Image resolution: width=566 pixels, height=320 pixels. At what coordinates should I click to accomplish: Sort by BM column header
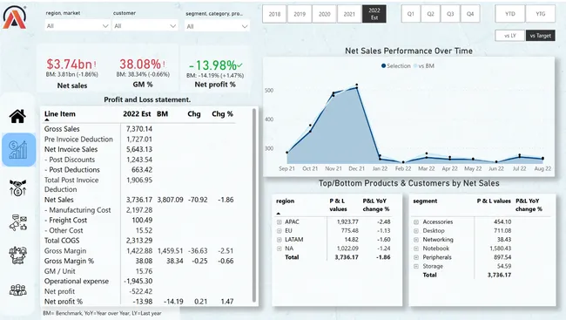point(163,114)
